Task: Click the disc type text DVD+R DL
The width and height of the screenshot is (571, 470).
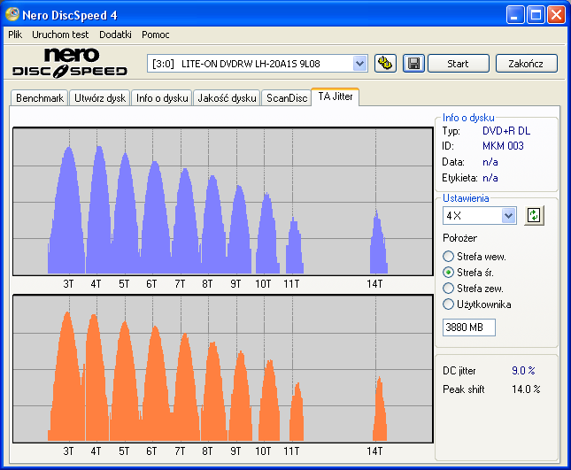Action: pyautogui.click(x=506, y=131)
